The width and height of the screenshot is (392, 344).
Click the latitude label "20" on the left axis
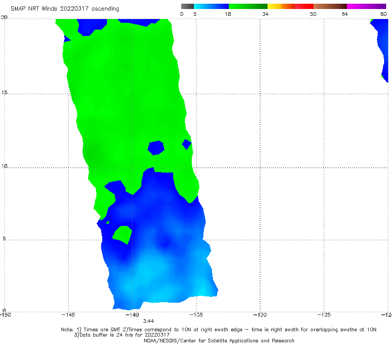pyautogui.click(x=4, y=17)
